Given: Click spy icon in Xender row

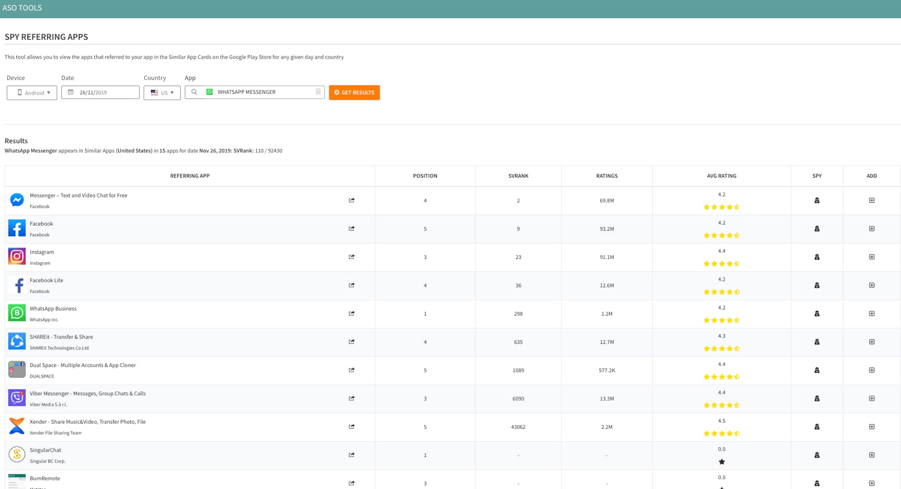Looking at the screenshot, I should pyautogui.click(x=817, y=427).
